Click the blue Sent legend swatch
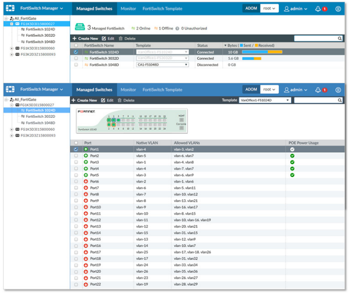Screen dimensions: 349x293 241,45
